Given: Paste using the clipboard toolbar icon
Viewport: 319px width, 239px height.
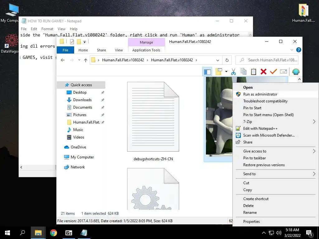Looking at the screenshot, I should coord(254,72).
